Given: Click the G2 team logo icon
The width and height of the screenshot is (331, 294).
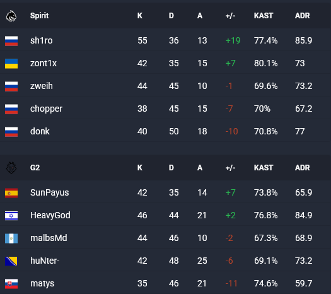Looking at the screenshot, I should [x=11, y=168].
